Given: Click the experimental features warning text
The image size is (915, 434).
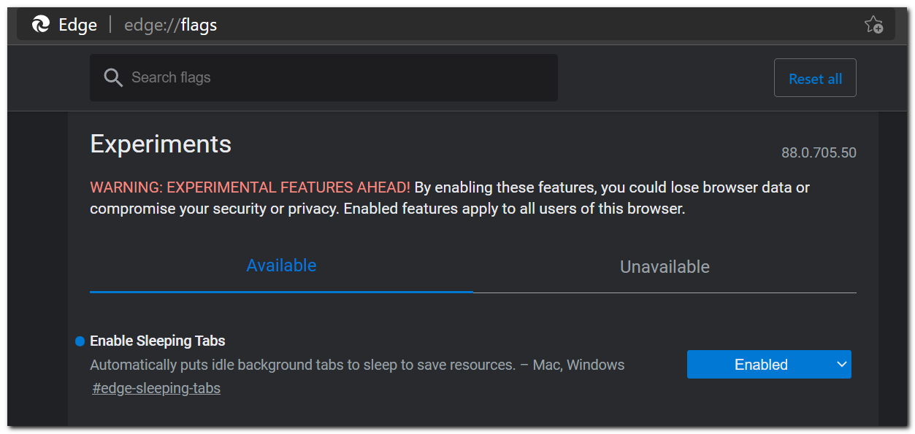Looking at the screenshot, I should coord(249,187).
